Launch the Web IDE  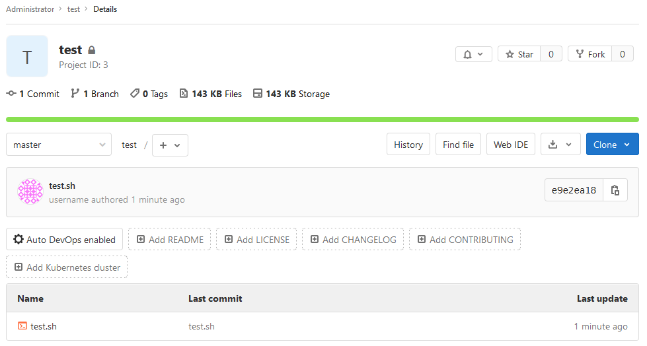tap(511, 145)
